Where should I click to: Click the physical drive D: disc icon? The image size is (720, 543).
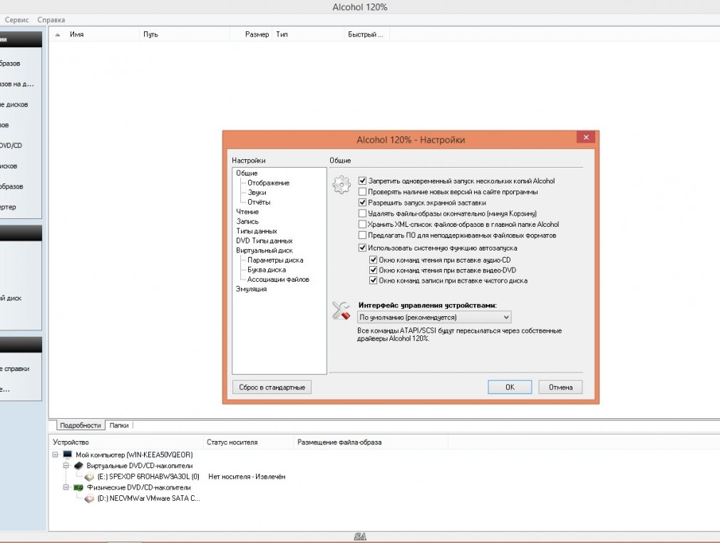pyautogui.click(x=90, y=498)
